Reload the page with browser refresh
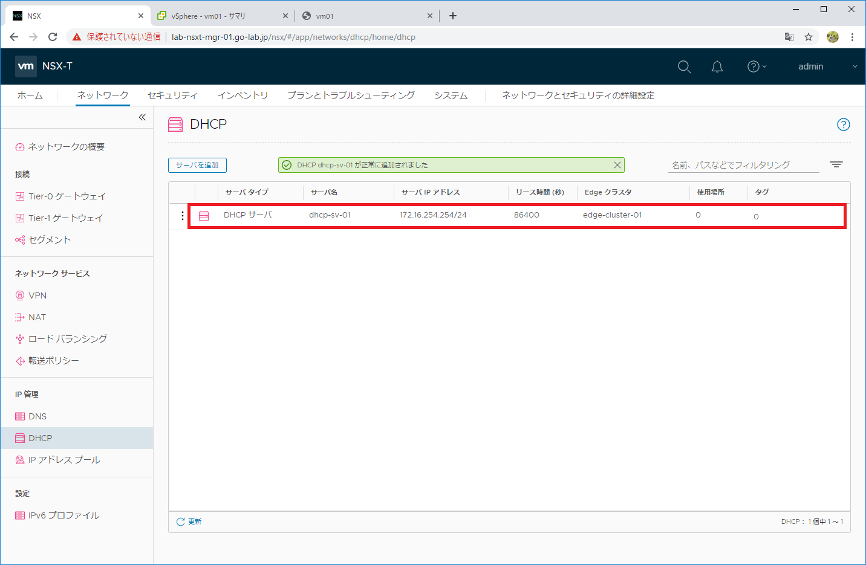The width and height of the screenshot is (866, 565). pyautogui.click(x=53, y=37)
